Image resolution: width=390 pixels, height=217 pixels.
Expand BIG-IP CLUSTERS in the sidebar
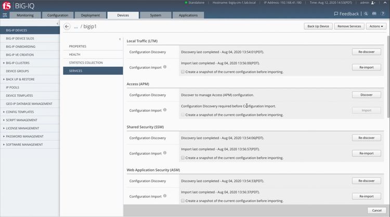tap(4, 63)
